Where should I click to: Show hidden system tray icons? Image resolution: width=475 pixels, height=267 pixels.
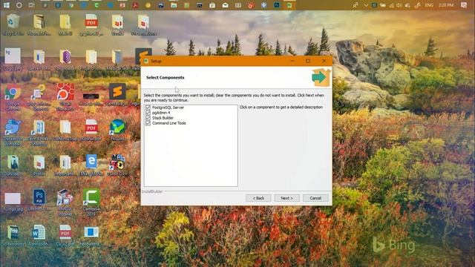[x=366, y=5]
